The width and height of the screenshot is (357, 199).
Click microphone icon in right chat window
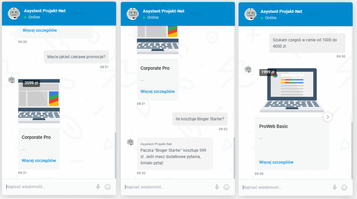(335, 187)
